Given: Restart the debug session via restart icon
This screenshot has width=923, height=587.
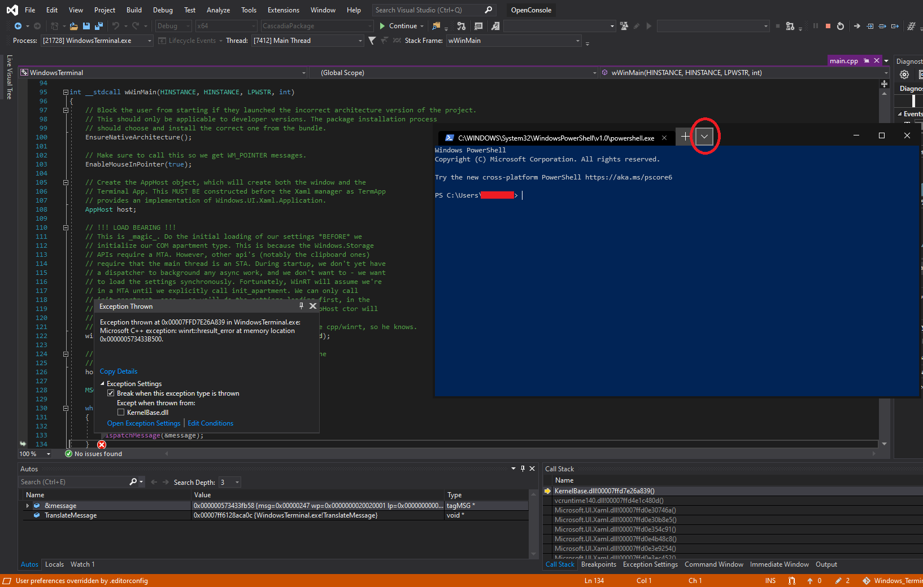Looking at the screenshot, I should click(841, 25).
